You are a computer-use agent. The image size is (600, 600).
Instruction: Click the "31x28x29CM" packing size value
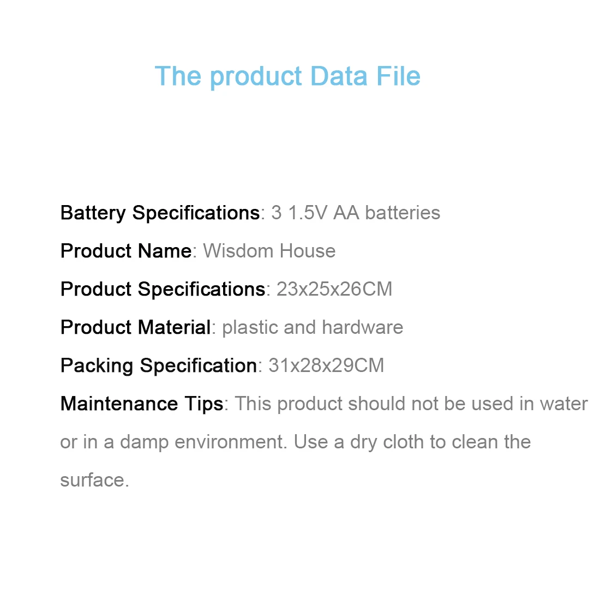pyautogui.click(x=326, y=365)
